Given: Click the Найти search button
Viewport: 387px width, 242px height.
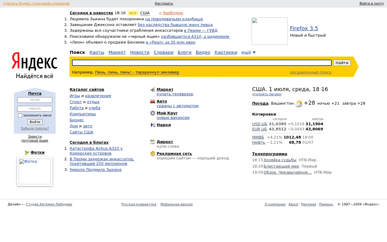Looking at the screenshot, I should tap(342, 63).
